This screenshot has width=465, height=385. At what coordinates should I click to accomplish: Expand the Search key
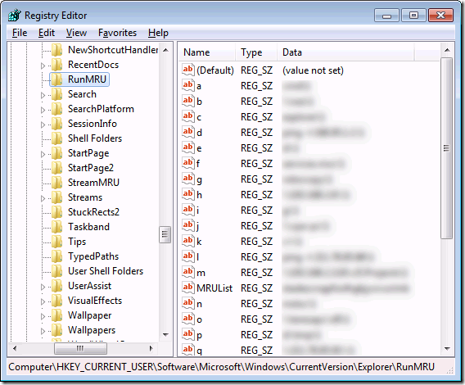43,95
